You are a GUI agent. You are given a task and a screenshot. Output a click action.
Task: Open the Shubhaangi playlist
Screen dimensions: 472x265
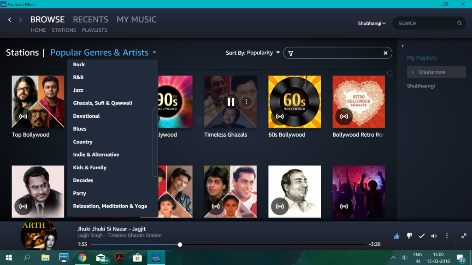(421, 86)
